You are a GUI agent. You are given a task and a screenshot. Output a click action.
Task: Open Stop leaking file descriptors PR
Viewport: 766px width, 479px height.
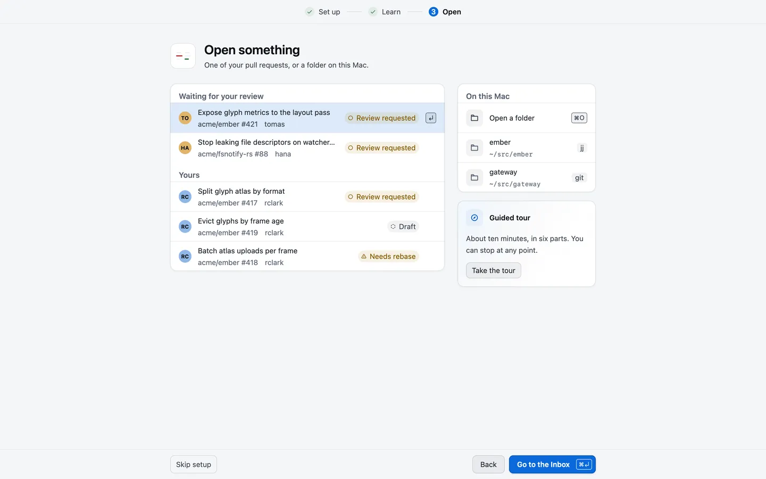coord(307,148)
